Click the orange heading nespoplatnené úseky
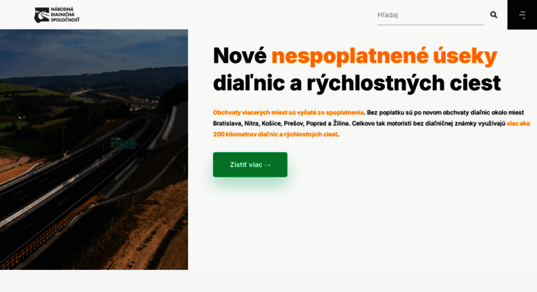Screen dimensions: 537x292 [384, 55]
